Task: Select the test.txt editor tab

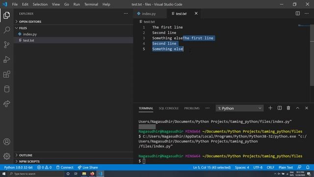Action: coord(181,13)
